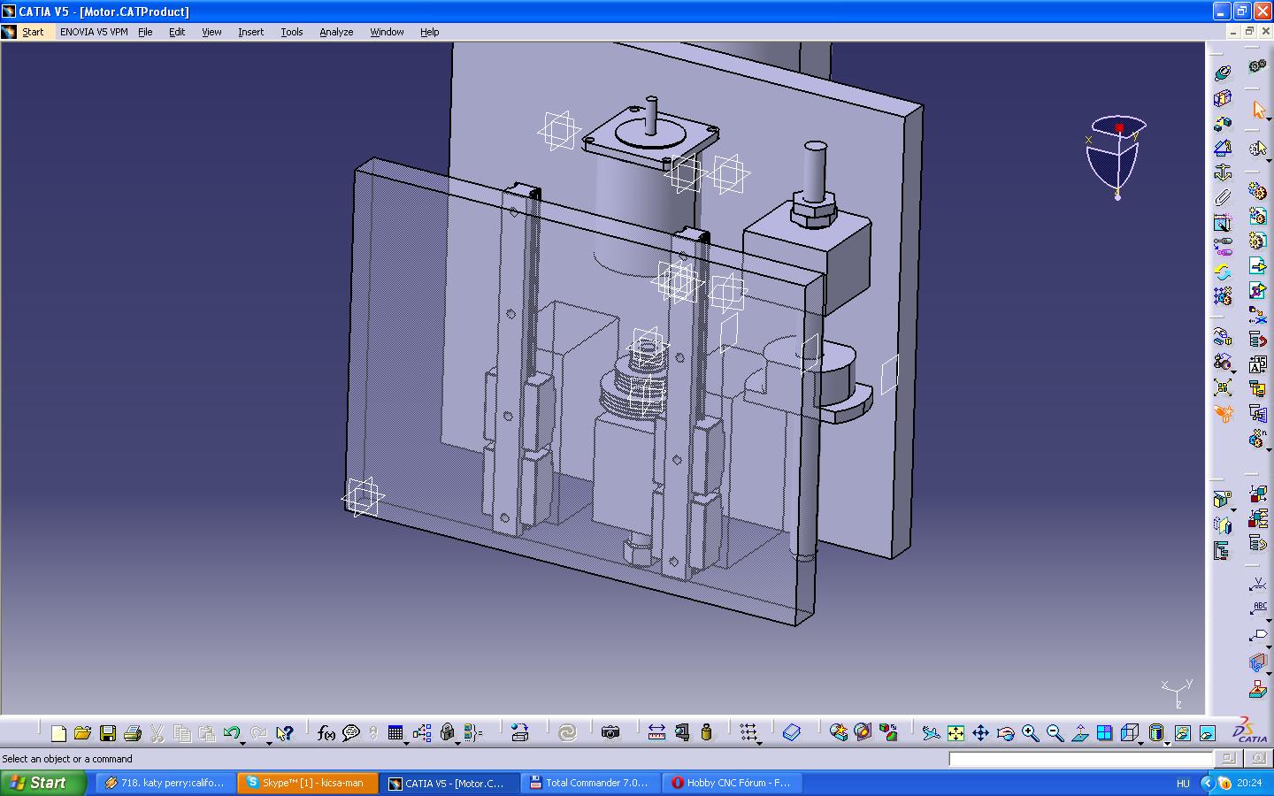Expand the quick view box dropdown arrow

coord(1140,743)
